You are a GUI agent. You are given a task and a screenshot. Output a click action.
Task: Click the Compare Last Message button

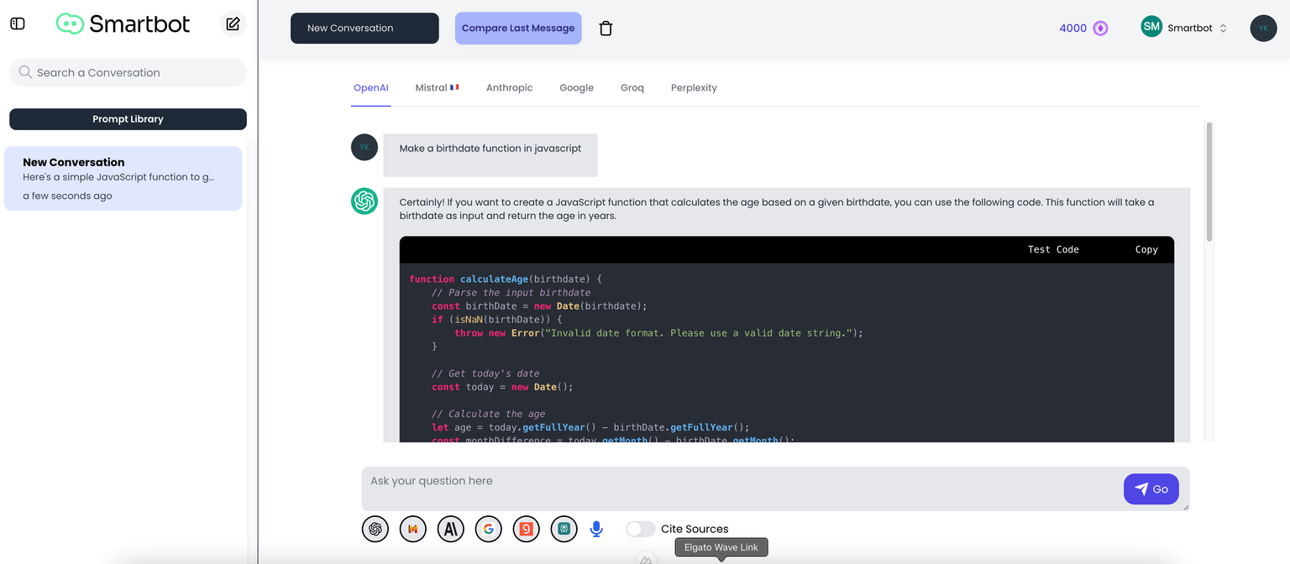(x=517, y=28)
